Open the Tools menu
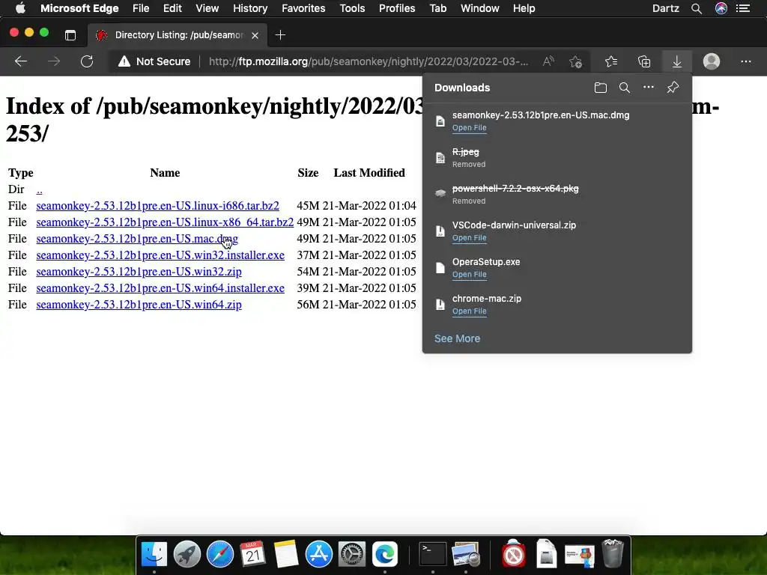The image size is (767, 575). point(352,8)
